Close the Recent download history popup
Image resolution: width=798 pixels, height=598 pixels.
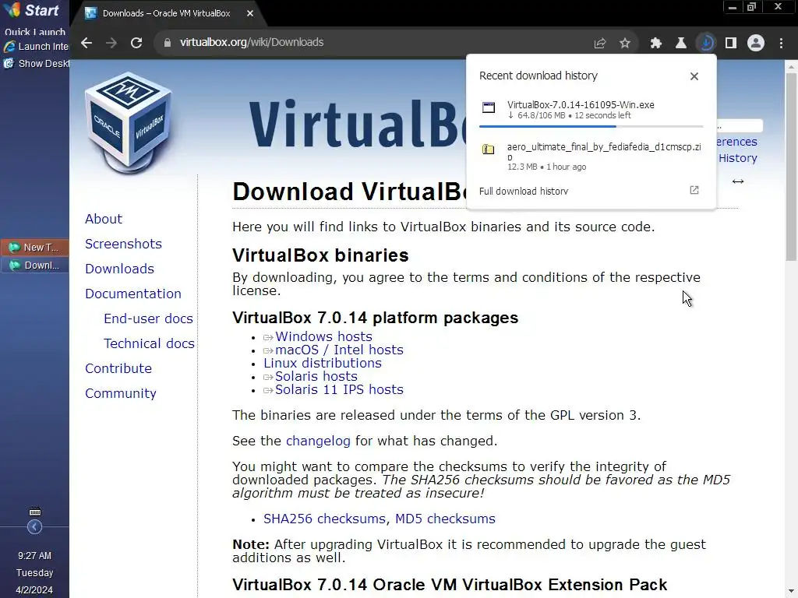[694, 76]
